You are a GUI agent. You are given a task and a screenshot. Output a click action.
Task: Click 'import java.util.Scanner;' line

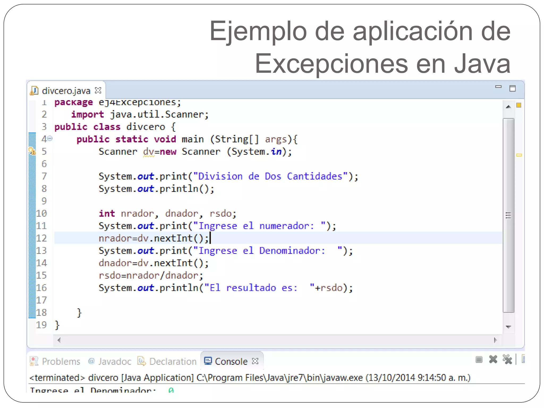(140, 114)
